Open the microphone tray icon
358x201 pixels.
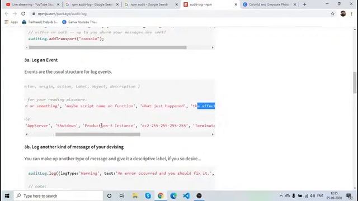pos(294,196)
